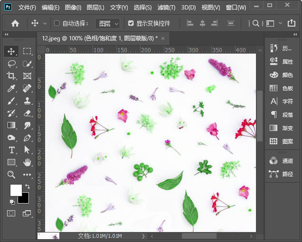
Task: Select the Clone Stamp tool
Action: (27, 101)
